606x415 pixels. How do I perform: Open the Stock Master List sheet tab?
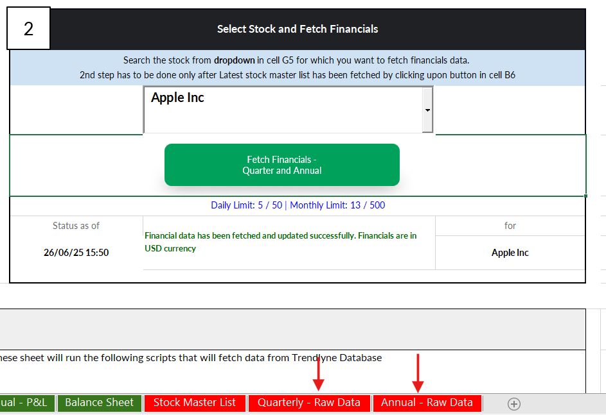pyautogui.click(x=195, y=403)
